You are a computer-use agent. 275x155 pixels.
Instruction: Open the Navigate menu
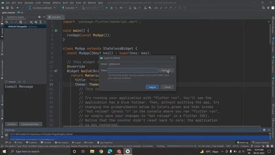pos(29,3)
